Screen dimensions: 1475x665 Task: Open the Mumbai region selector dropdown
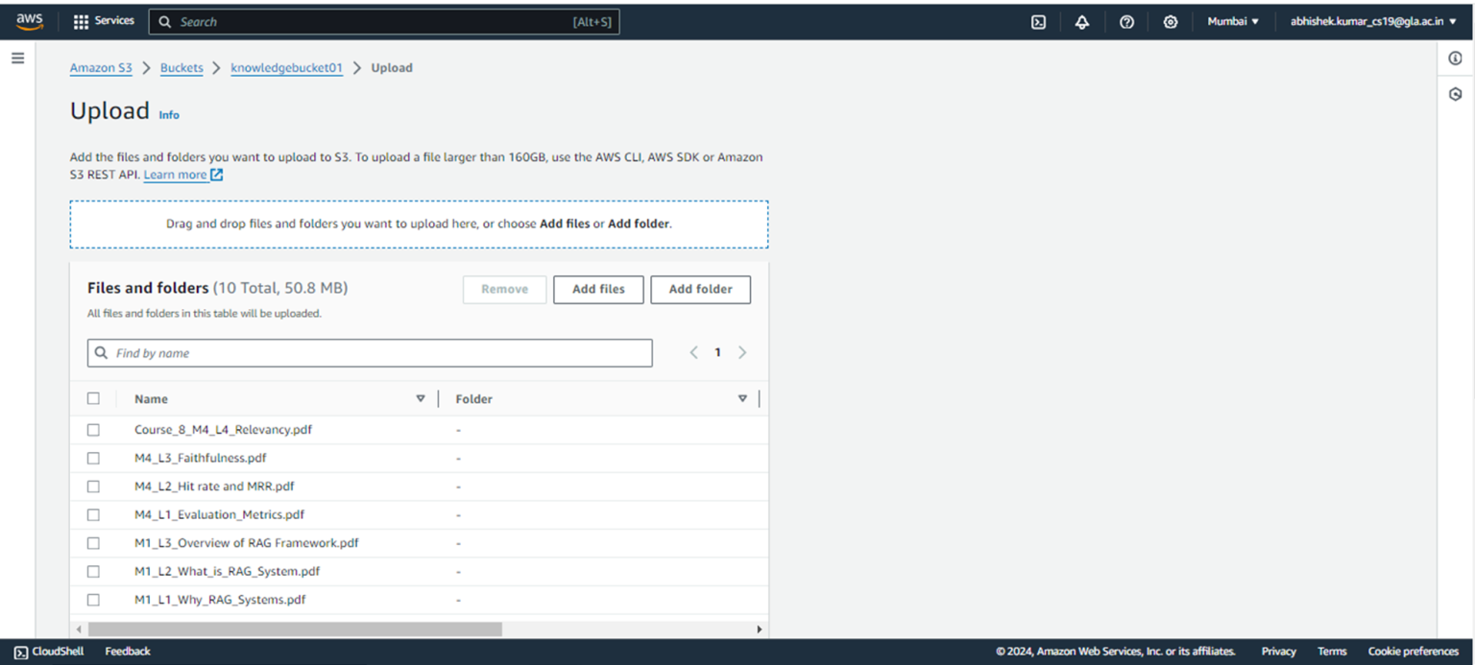tap(1232, 21)
